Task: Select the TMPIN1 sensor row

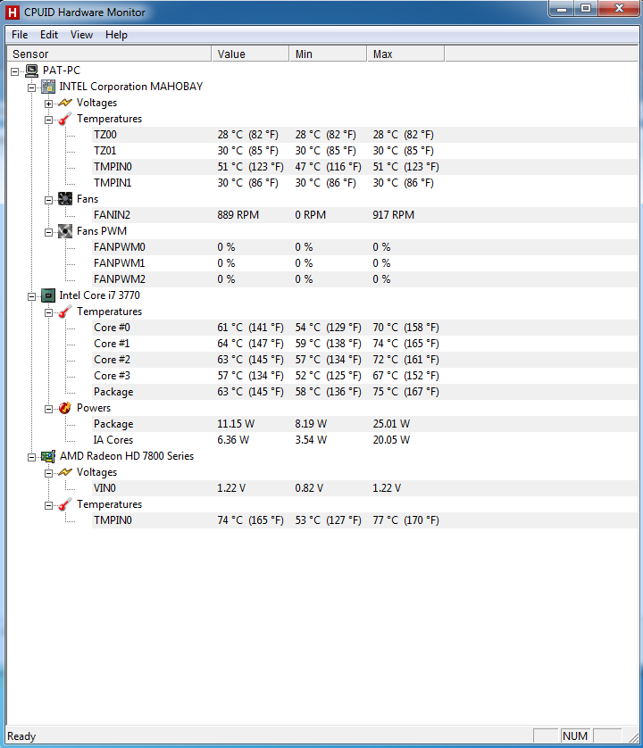Action: click(x=364, y=183)
